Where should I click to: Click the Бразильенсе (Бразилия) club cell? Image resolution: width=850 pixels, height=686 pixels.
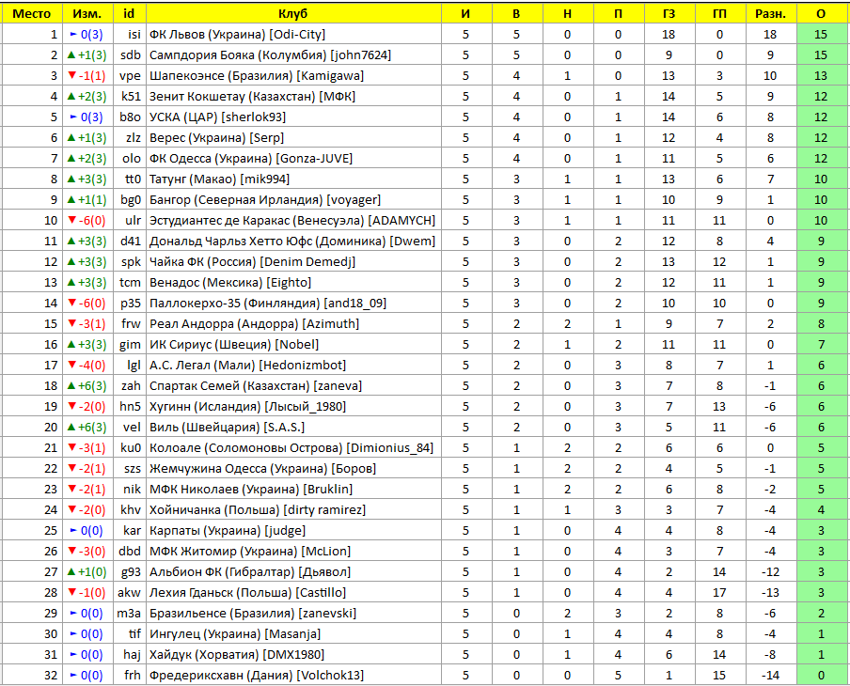(x=293, y=614)
